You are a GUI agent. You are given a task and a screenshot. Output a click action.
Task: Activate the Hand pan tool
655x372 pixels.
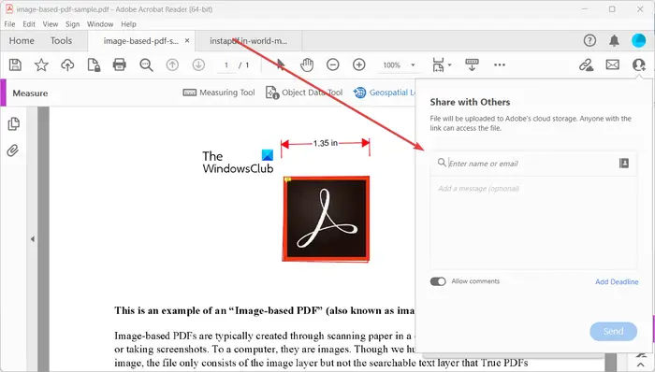[x=307, y=64]
